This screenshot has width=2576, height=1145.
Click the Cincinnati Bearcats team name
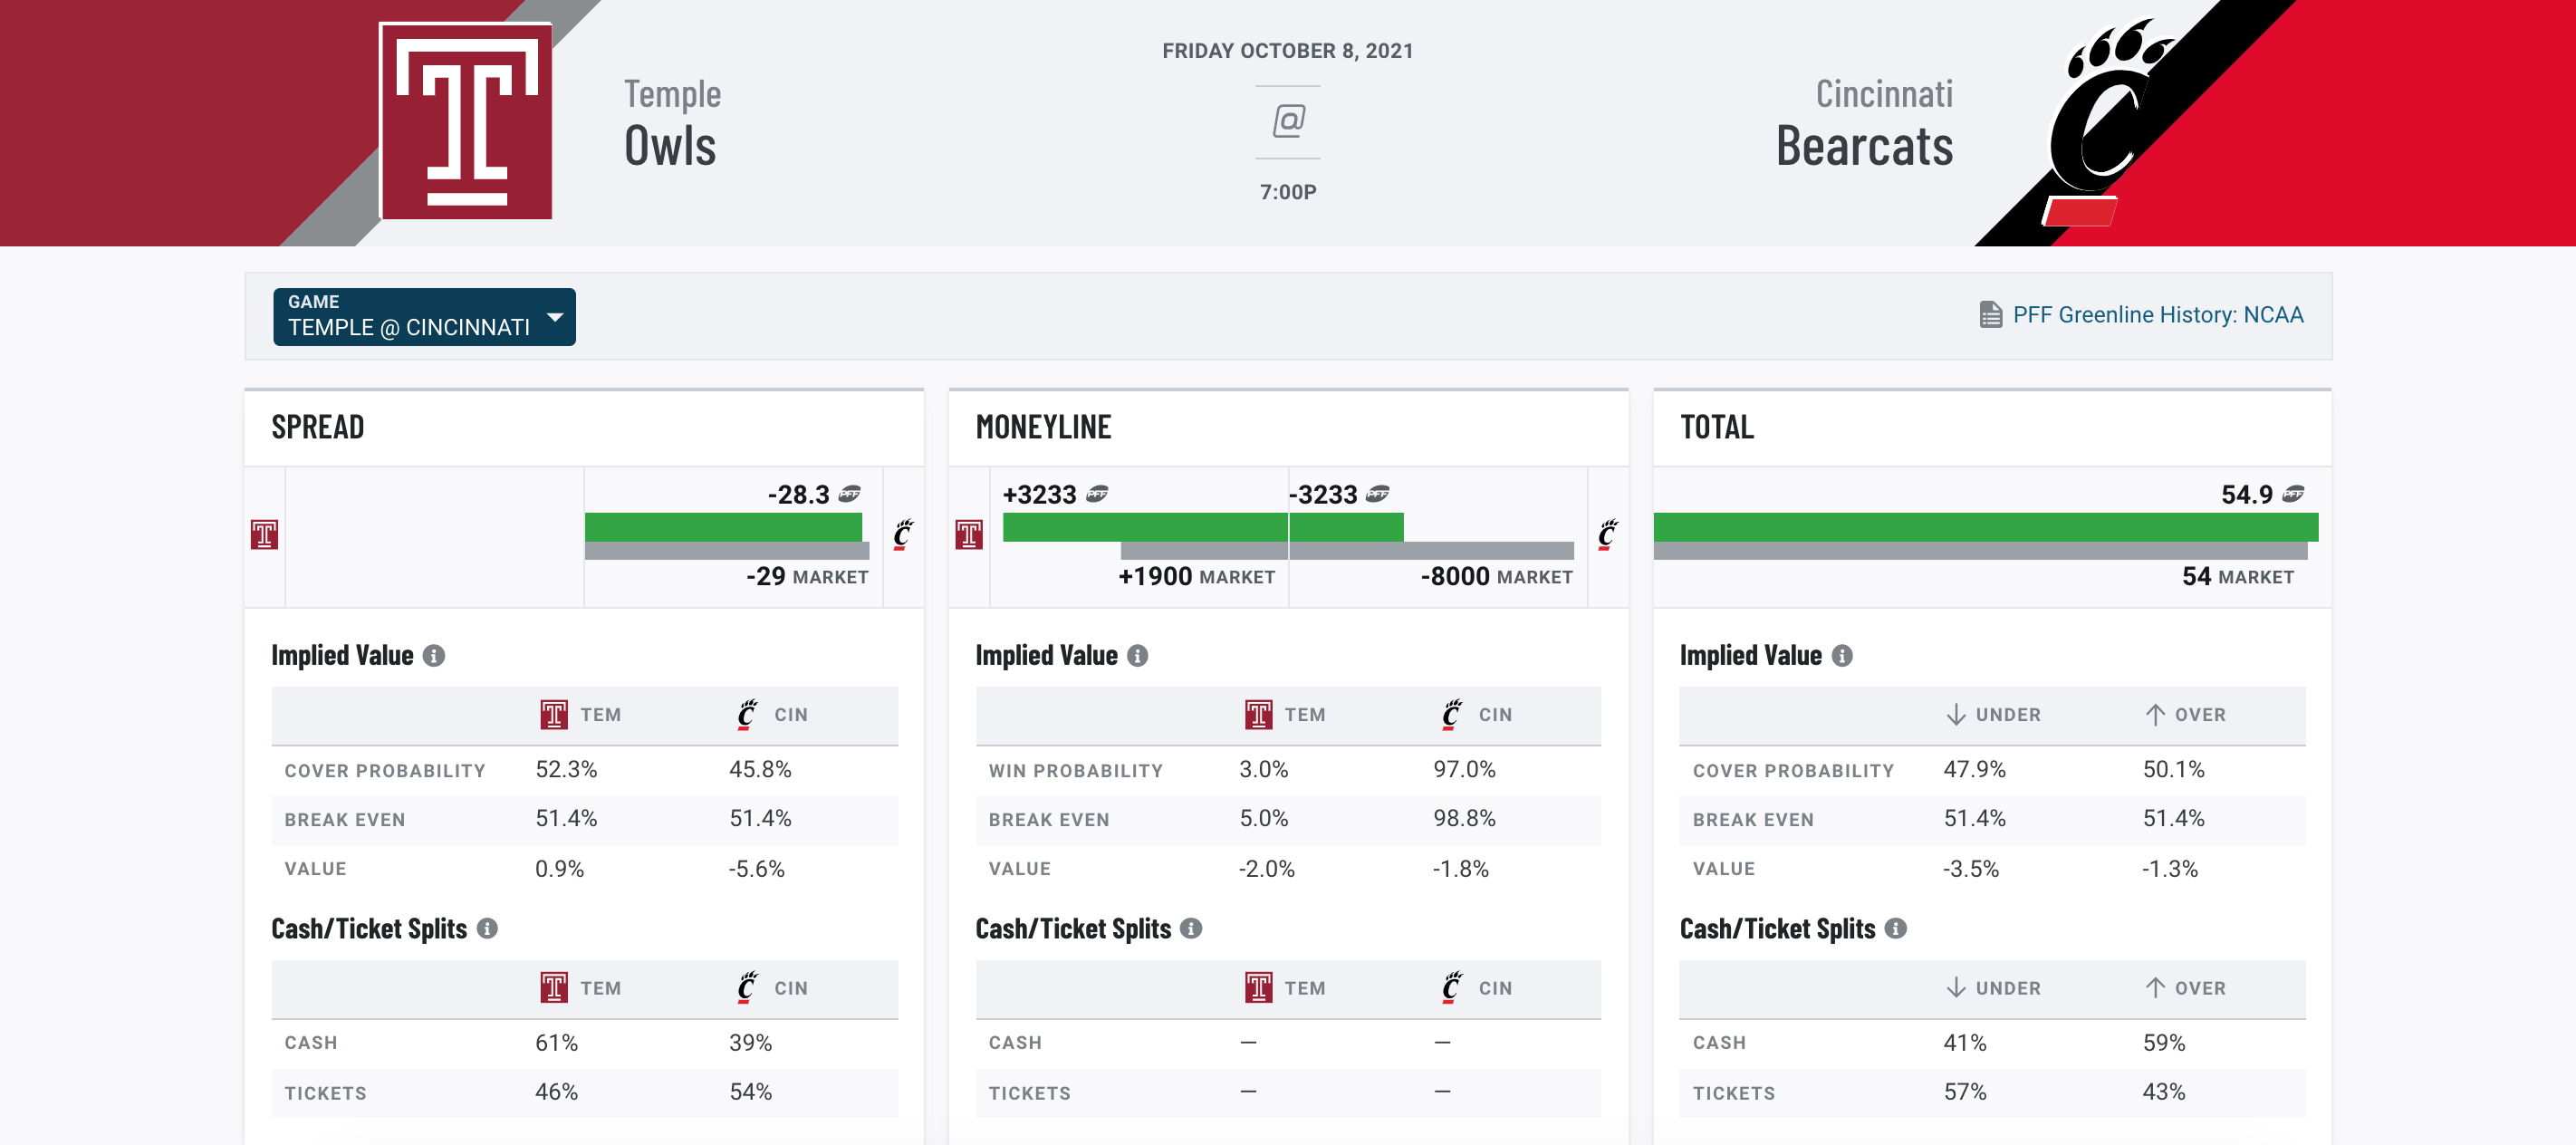click(1864, 123)
